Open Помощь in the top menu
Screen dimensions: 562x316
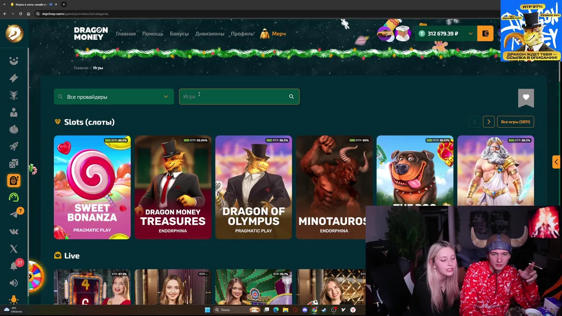(x=153, y=34)
